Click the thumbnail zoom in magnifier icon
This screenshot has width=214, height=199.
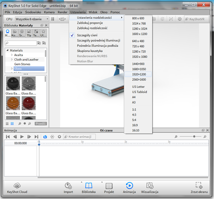[x=30, y=123]
